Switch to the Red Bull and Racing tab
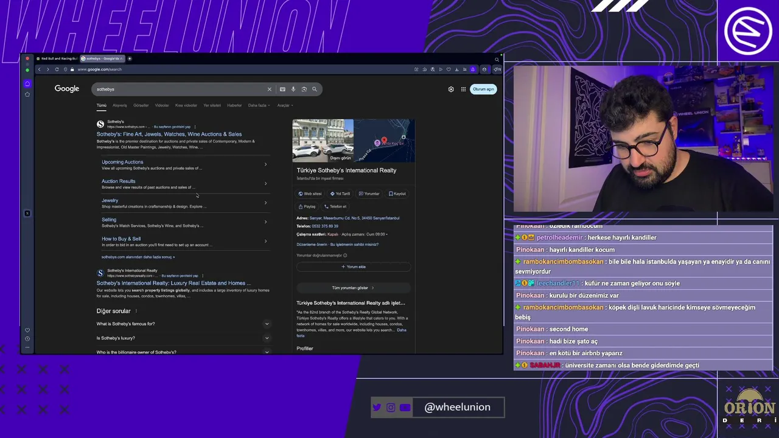 click(x=57, y=58)
